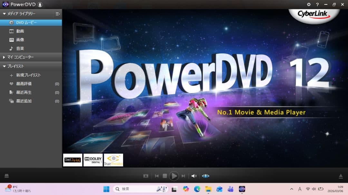Collapse the メディア ライブラリー section
The width and height of the screenshot is (348, 195).
[x=4, y=14]
